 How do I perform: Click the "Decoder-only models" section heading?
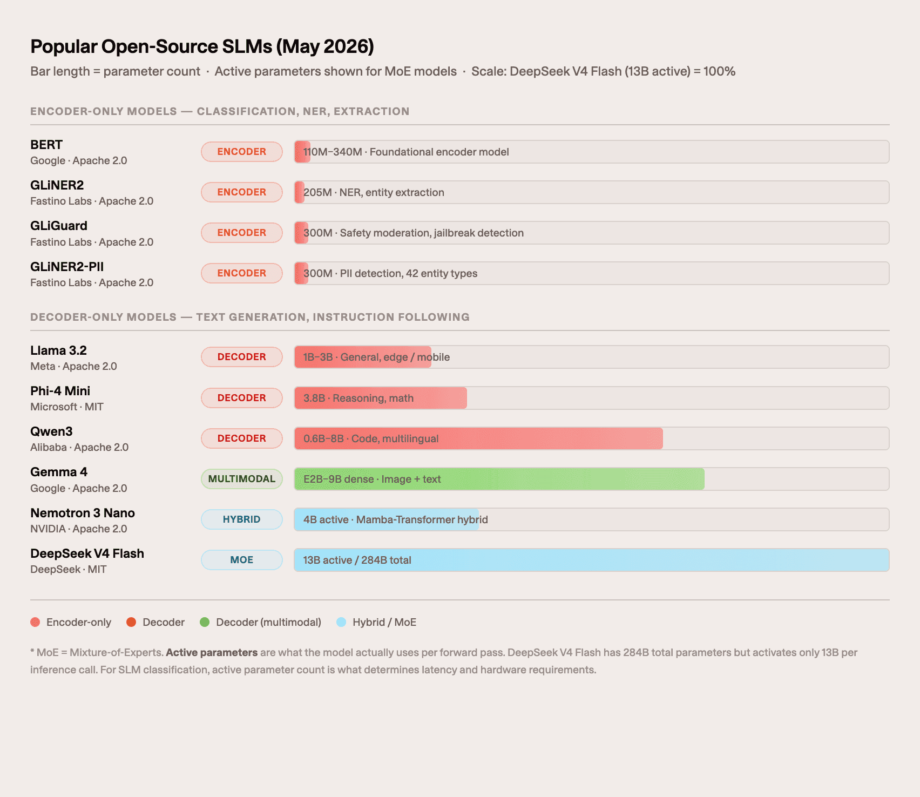click(x=250, y=317)
